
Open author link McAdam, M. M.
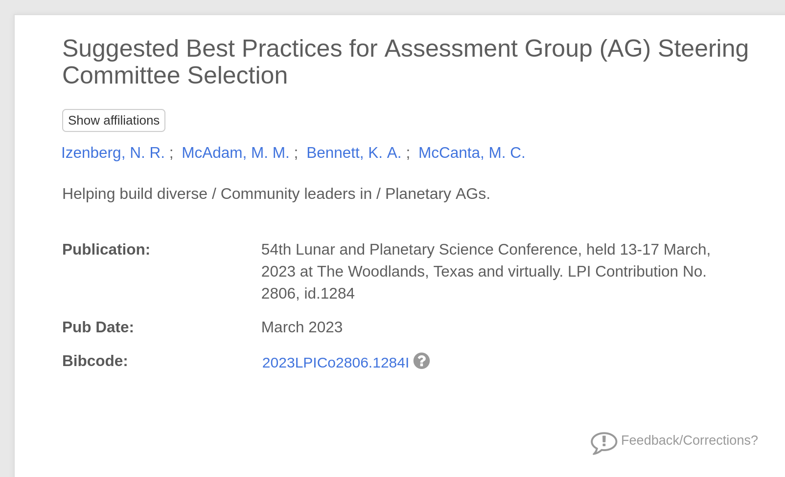[235, 153]
